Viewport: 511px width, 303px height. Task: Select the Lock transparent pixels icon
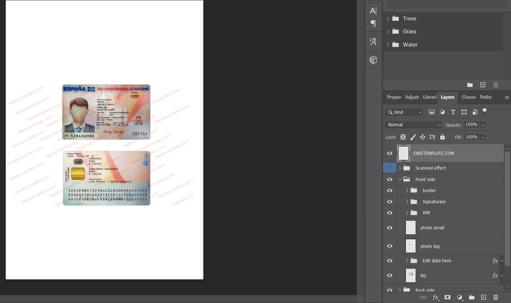[x=403, y=137]
